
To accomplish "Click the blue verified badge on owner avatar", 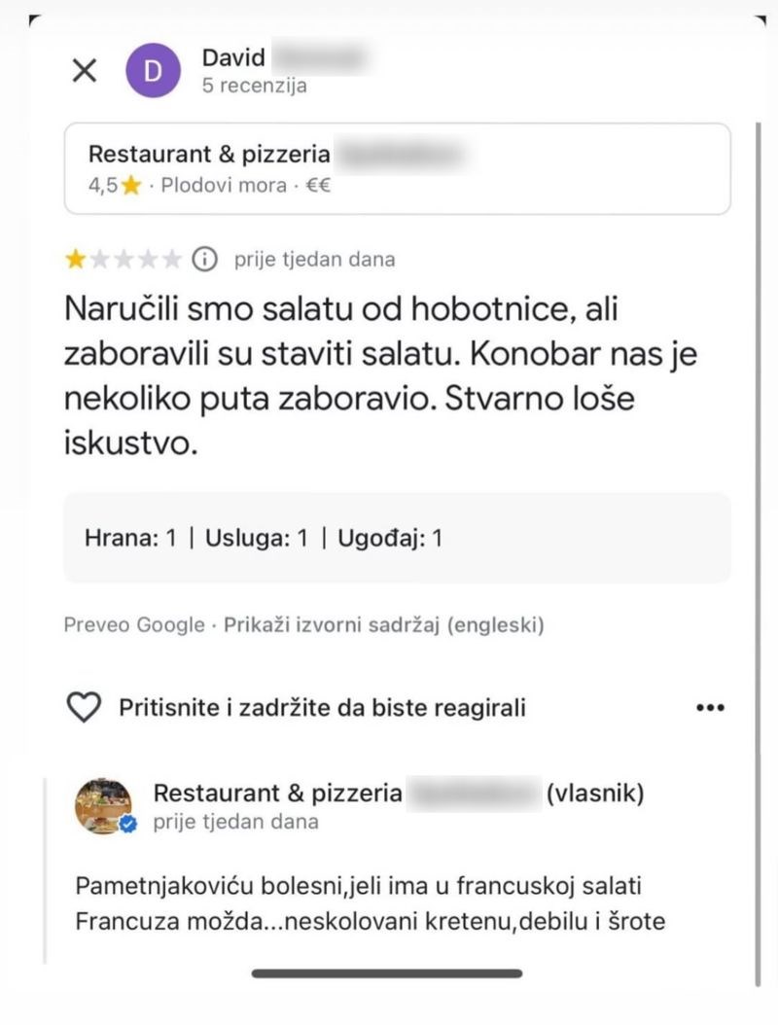I will pyautogui.click(x=128, y=825).
